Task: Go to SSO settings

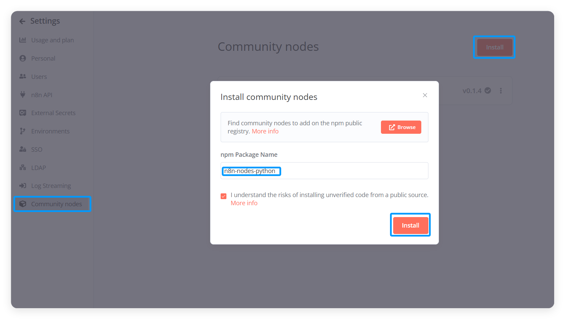Action: pos(37,149)
